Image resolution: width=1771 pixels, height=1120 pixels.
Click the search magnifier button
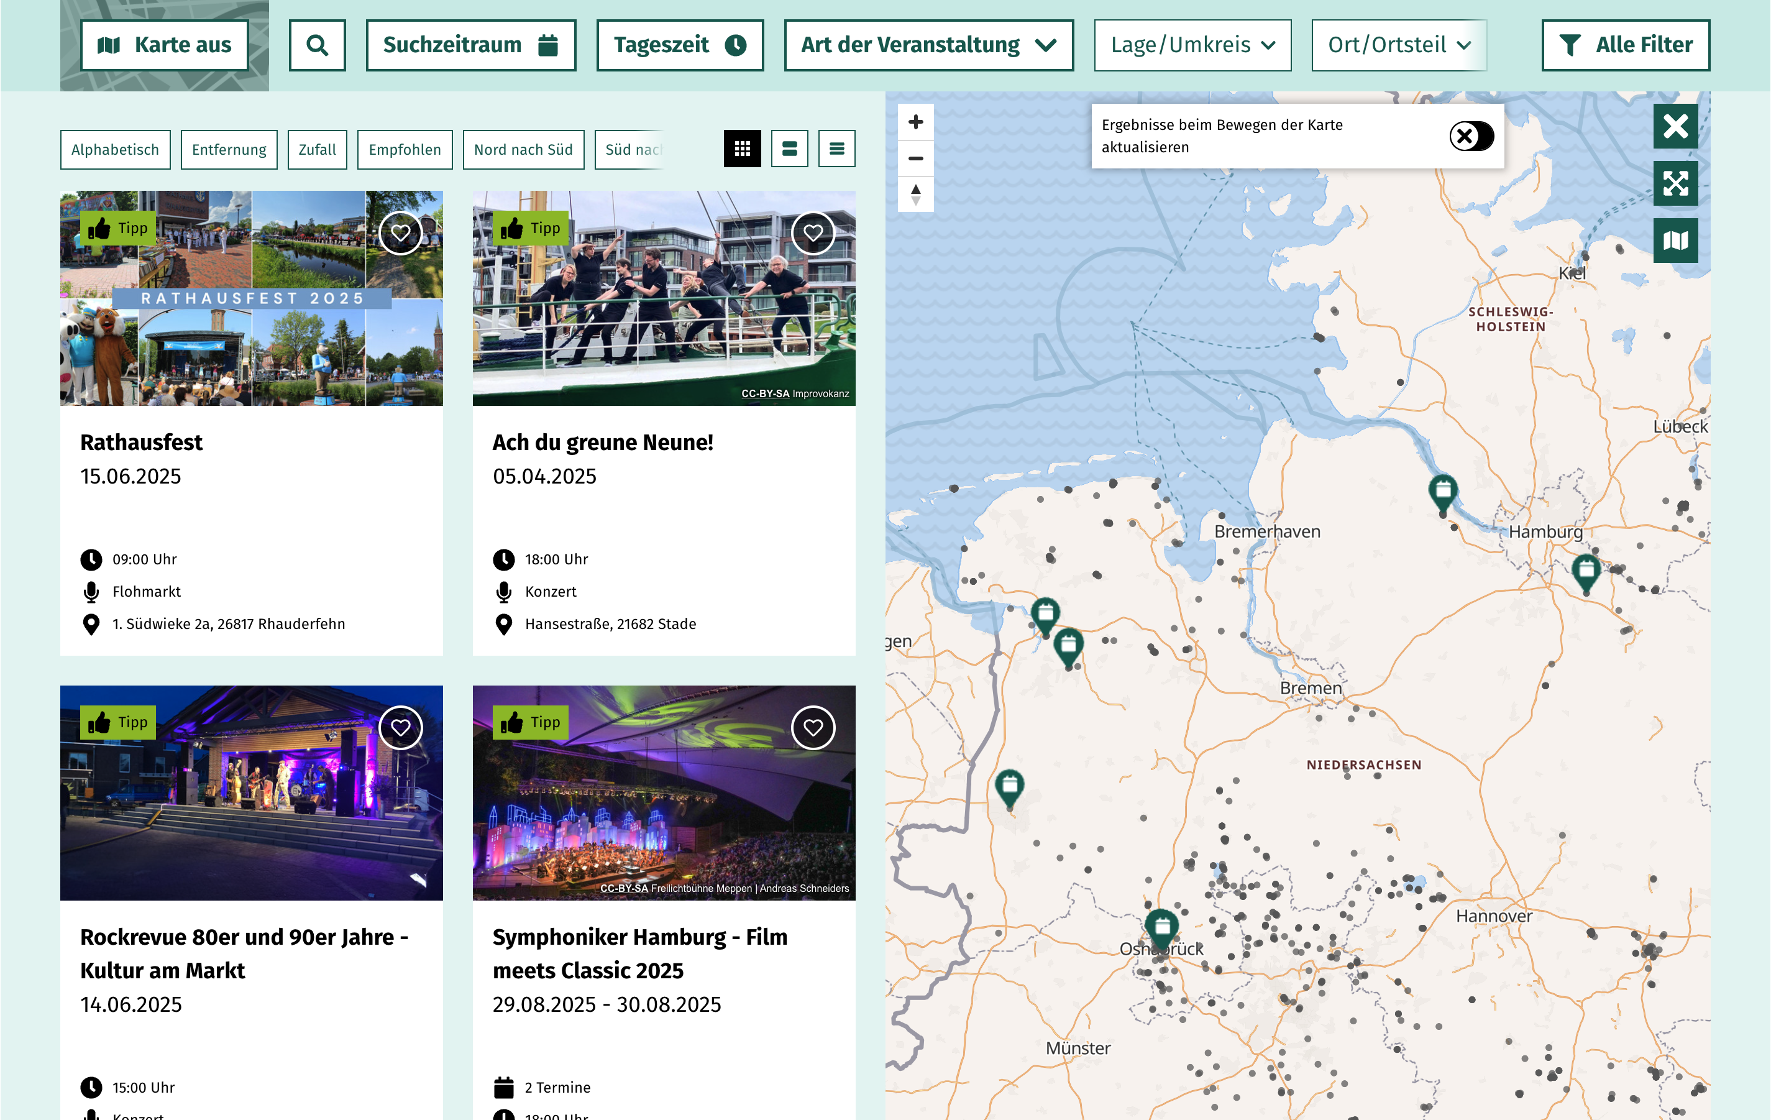coord(317,45)
